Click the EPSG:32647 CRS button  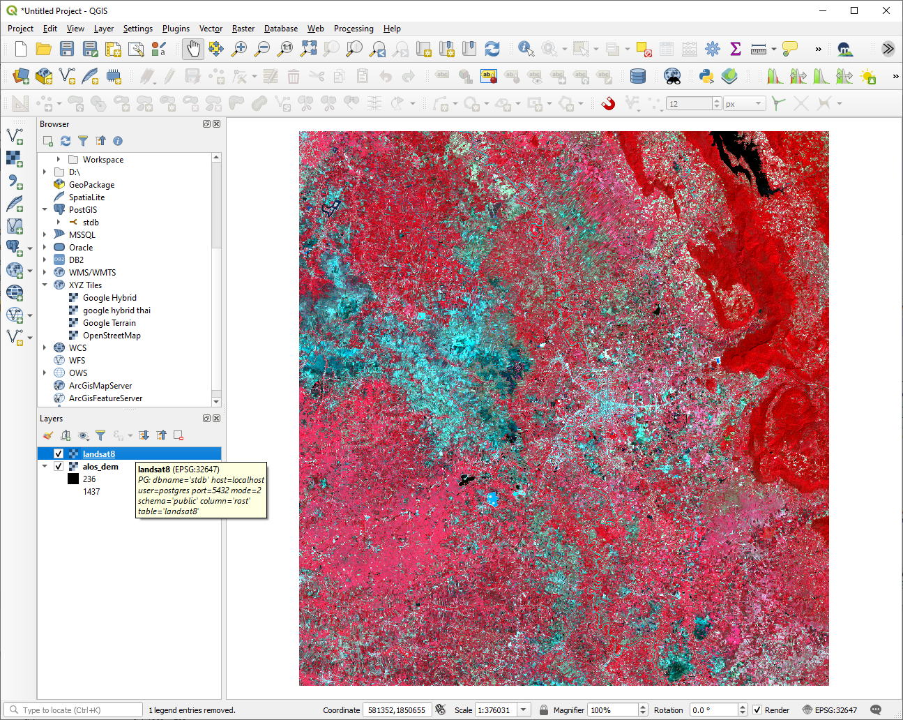coord(830,710)
